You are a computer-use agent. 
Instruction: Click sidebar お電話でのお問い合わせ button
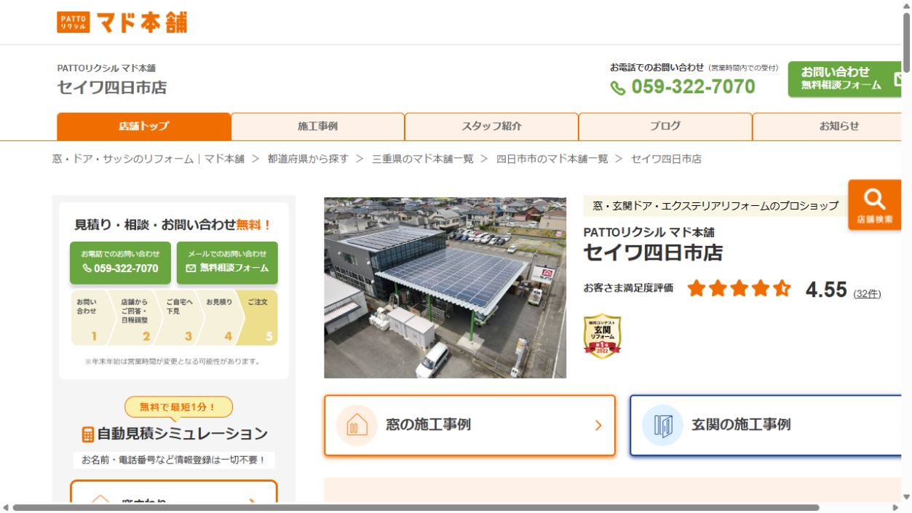(120, 263)
